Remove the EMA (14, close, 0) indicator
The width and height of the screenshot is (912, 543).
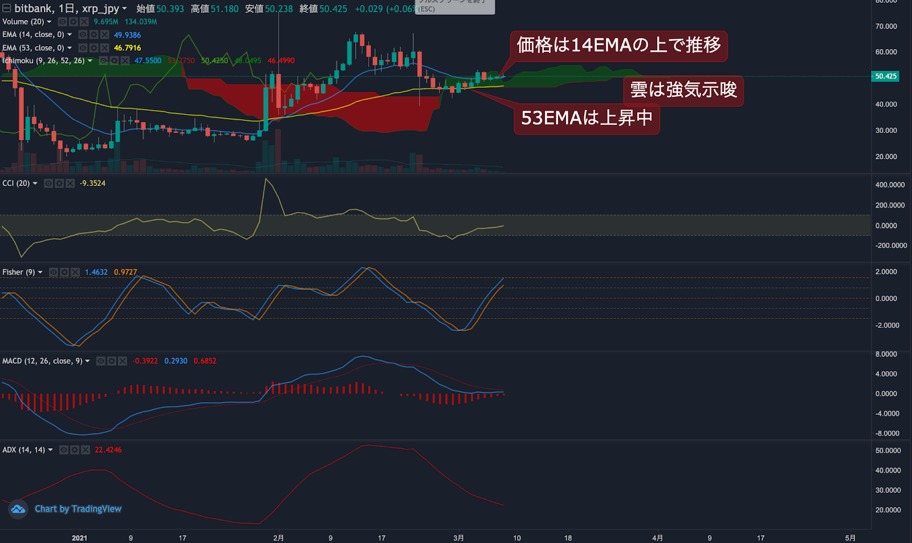coord(105,35)
